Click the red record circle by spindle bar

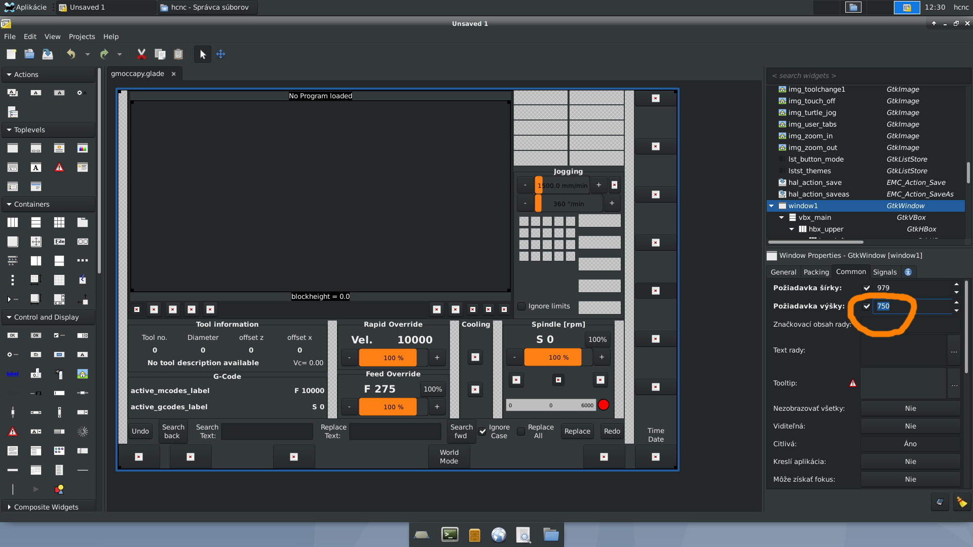[x=603, y=405]
